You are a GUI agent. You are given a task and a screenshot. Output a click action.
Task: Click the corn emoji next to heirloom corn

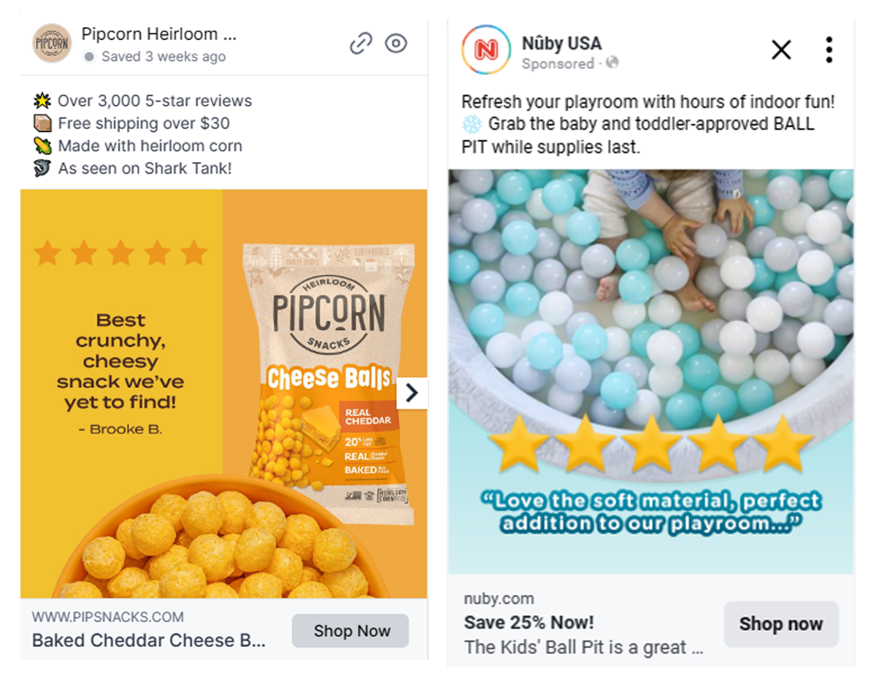pos(44,146)
